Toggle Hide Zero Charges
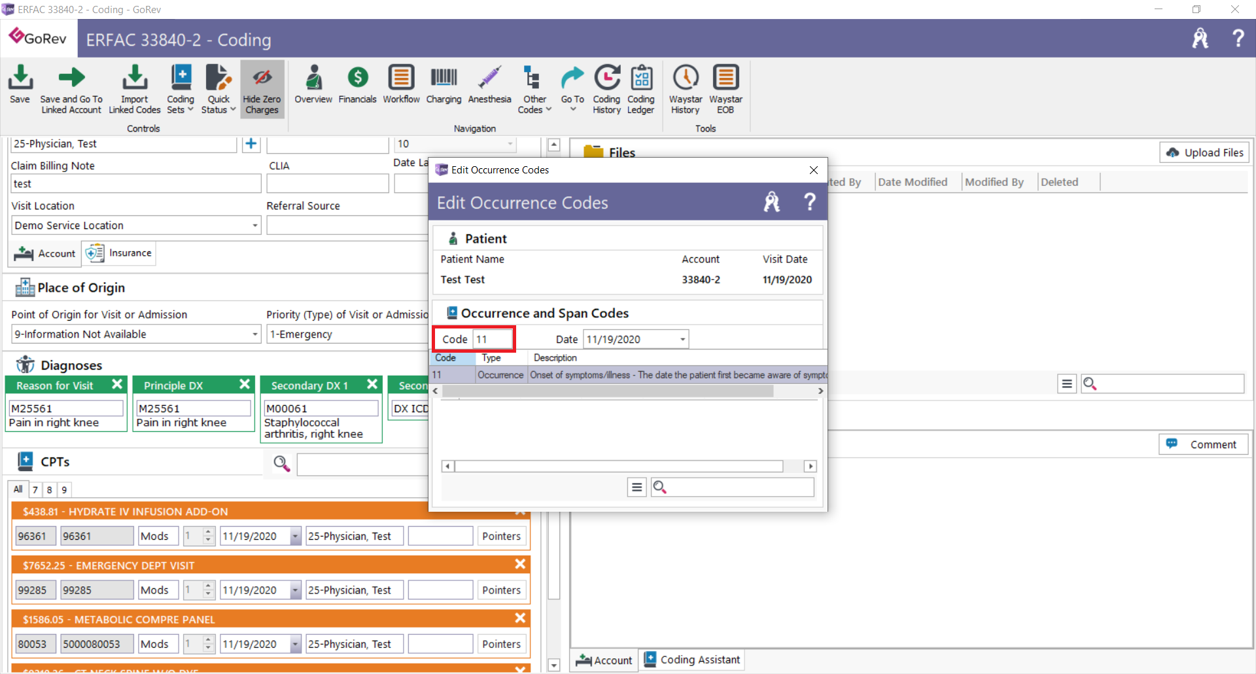Screen dimensions: 1256x674 pos(262,90)
